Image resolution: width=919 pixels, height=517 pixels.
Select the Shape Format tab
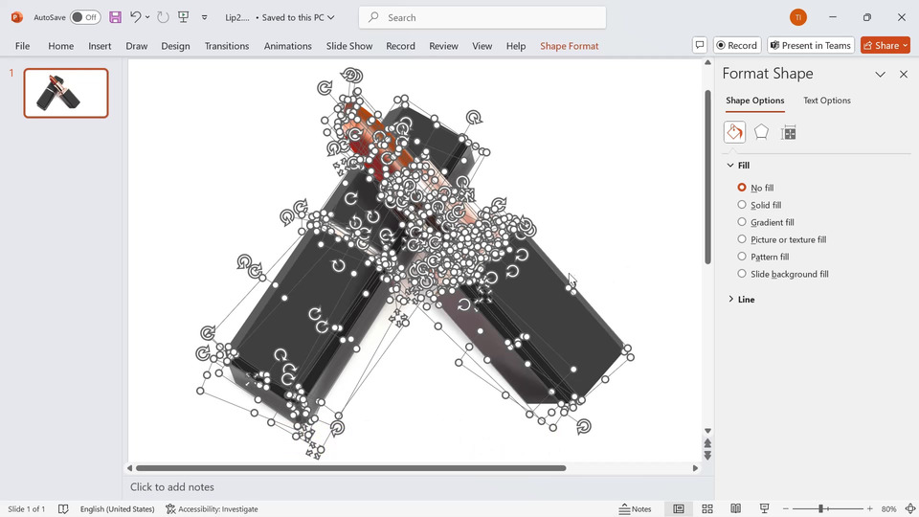pos(569,46)
